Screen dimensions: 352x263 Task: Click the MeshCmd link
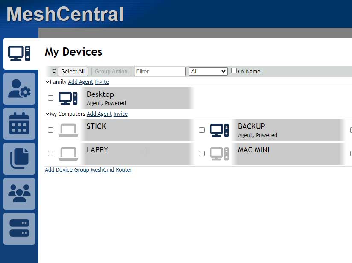coord(103,170)
